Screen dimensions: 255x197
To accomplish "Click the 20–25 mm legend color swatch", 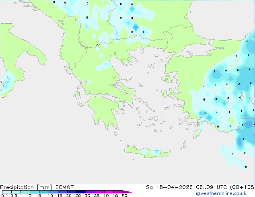I will pyautogui.click(x=72, y=192).
